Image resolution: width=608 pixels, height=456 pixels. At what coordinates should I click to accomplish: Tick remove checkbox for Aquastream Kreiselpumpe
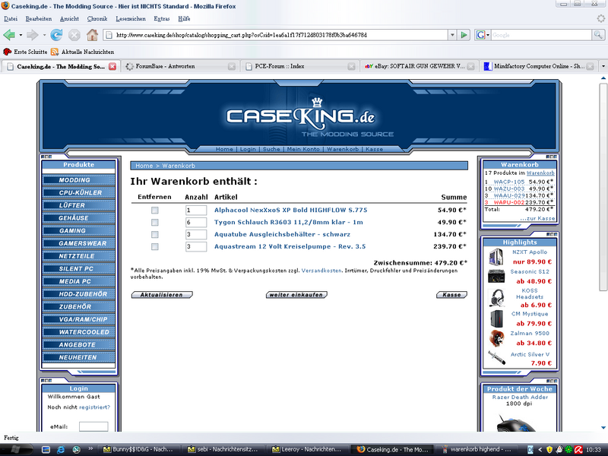(155, 246)
